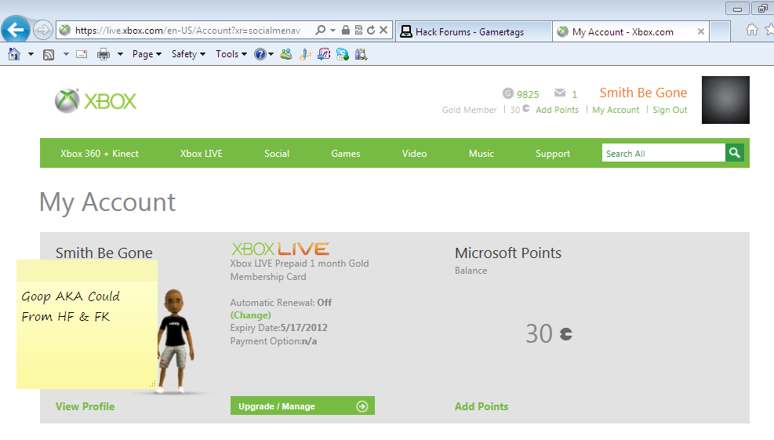Viewport: 774px width, 440px height.
Task: Click the Microsoft Points symbol beside 30
Action: [565, 334]
